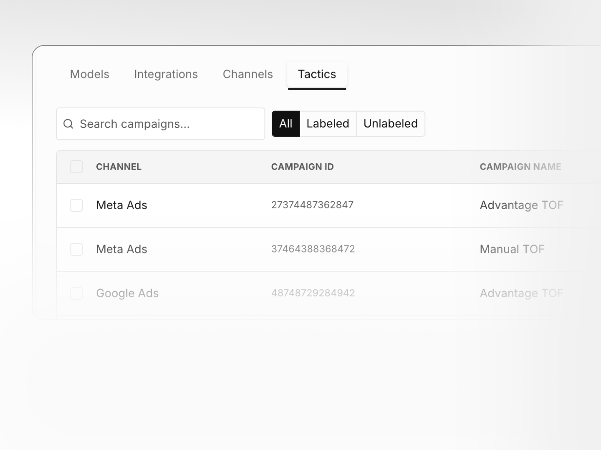Filter by Unlabeled campaigns
The height and width of the screenshot is (450, 601).
tap(391, 124)
